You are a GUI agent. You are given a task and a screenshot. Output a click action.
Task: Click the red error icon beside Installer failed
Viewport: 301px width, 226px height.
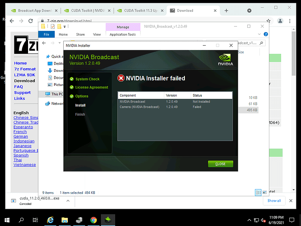pyautogui.click(x=121, y=78)
